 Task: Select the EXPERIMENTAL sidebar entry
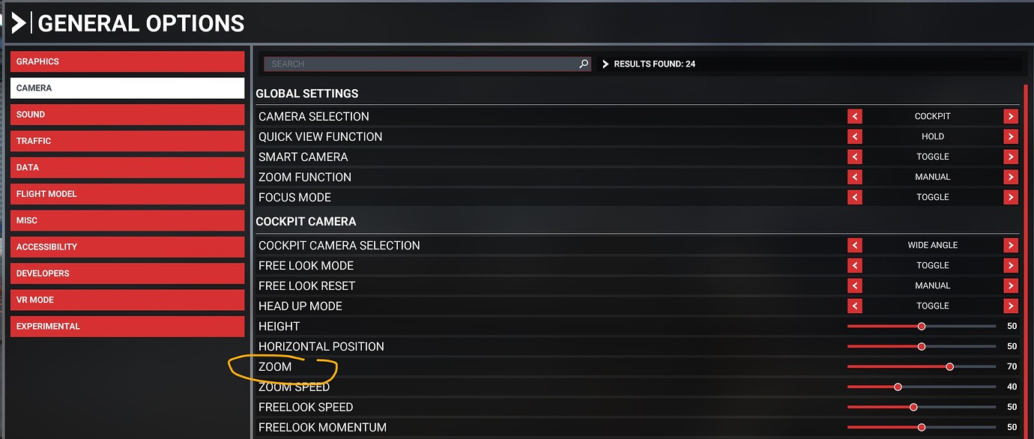[x=127, y=326]
